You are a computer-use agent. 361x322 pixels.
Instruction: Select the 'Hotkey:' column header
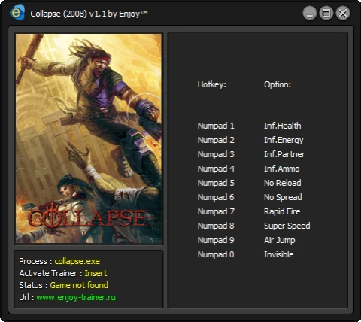[x=212, y=84]
